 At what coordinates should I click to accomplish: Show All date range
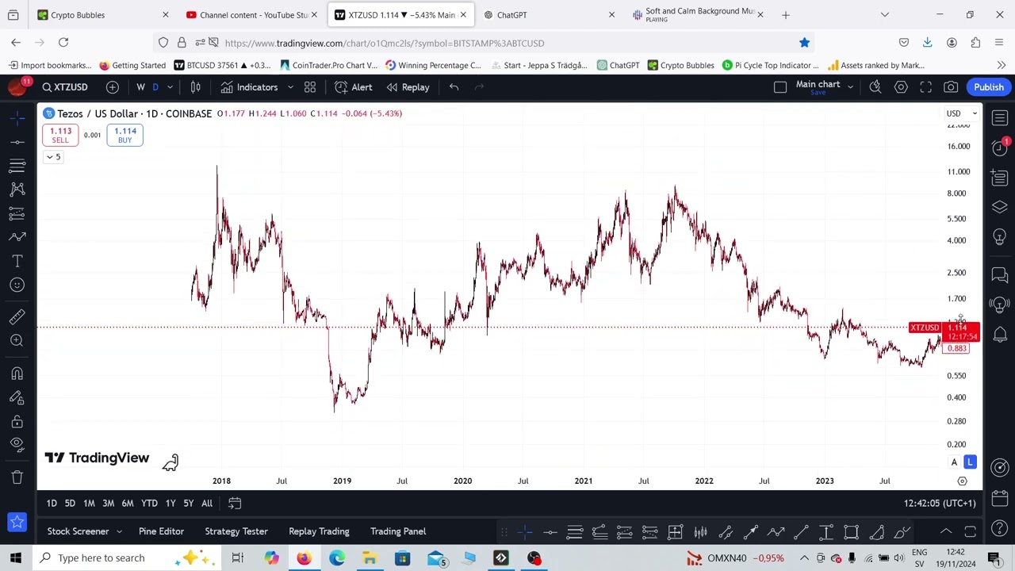(206, 504)
